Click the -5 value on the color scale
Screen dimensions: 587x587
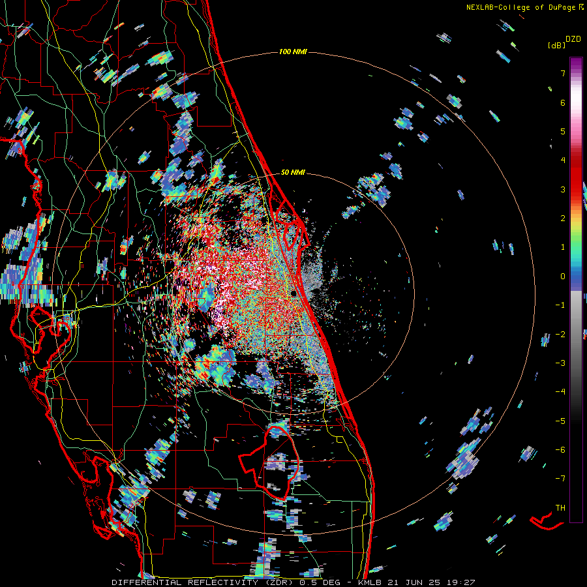(x=560, y=421)
